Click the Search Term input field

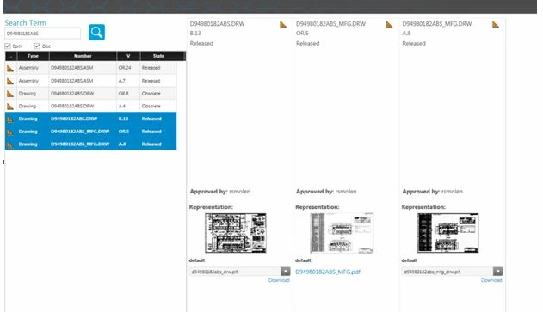tap(42, 34)
